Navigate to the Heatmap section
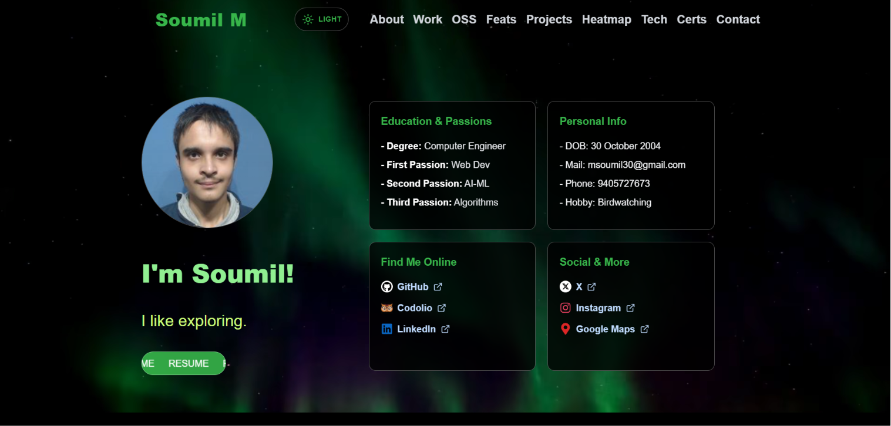The image size is (891, 426). pyautogui.click(x=607, y=19)
